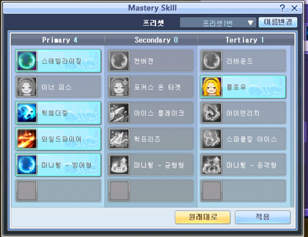Select the 아이언리치 lightning icon
Screen dimensions: 308x237
pyautogui.click(x=212, y=113)
